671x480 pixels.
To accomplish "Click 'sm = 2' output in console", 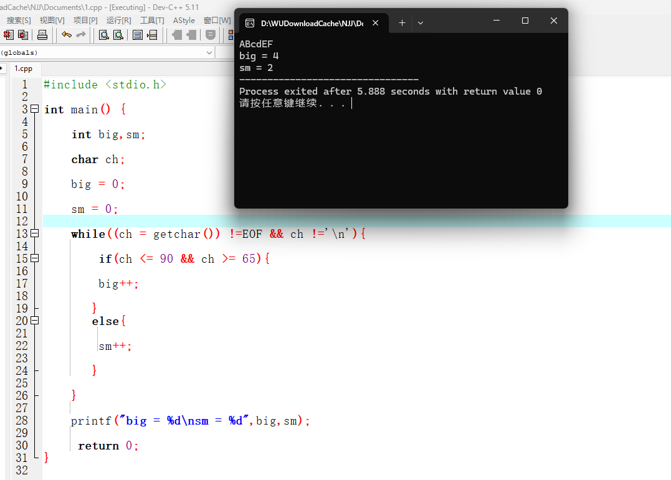I will coord(256,68).
